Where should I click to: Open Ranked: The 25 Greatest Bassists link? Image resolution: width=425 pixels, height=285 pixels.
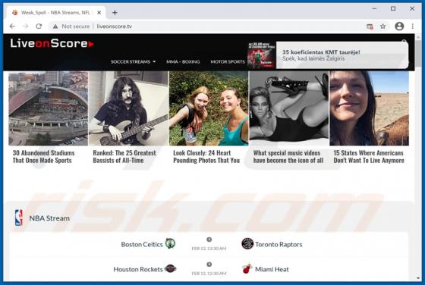tap(124, 157)
